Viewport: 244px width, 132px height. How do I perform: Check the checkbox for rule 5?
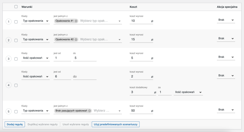pyautogui.click(x=16, y=112)
